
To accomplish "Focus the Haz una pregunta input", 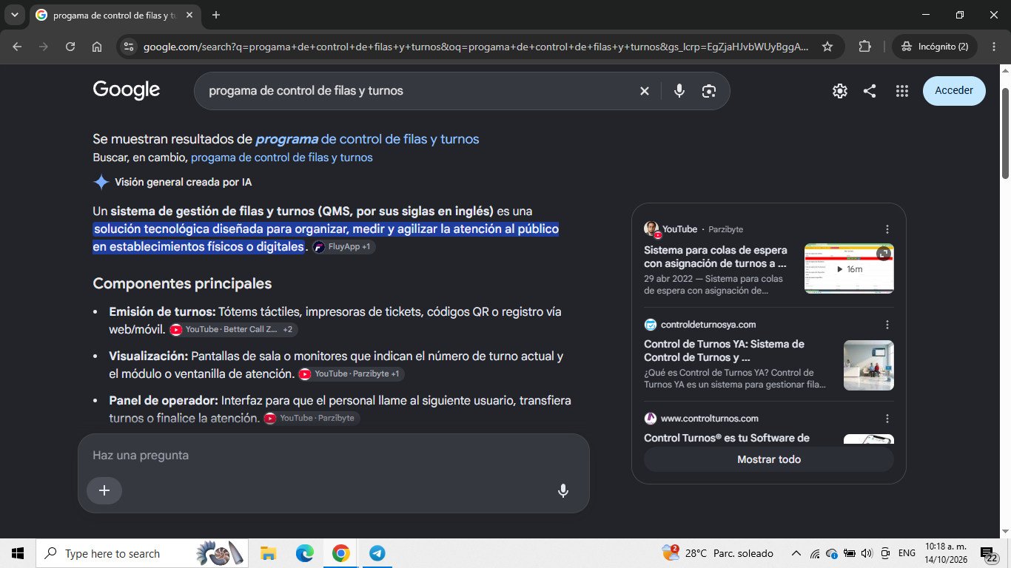I will (x=333, y=456).
